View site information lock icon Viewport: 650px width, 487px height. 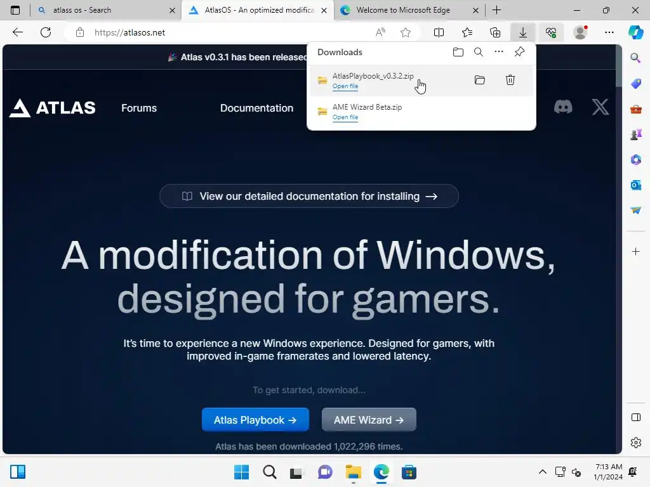[x=79, y=32]
